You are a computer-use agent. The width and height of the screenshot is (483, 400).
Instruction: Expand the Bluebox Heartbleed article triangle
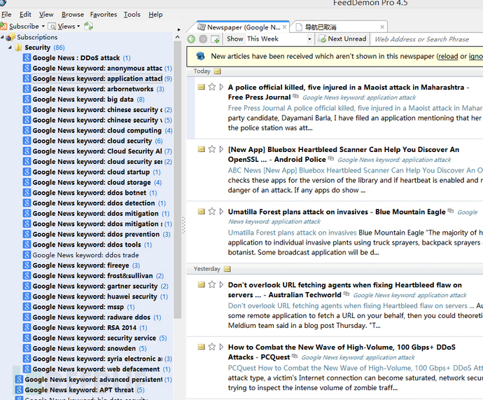pos(221,149)
